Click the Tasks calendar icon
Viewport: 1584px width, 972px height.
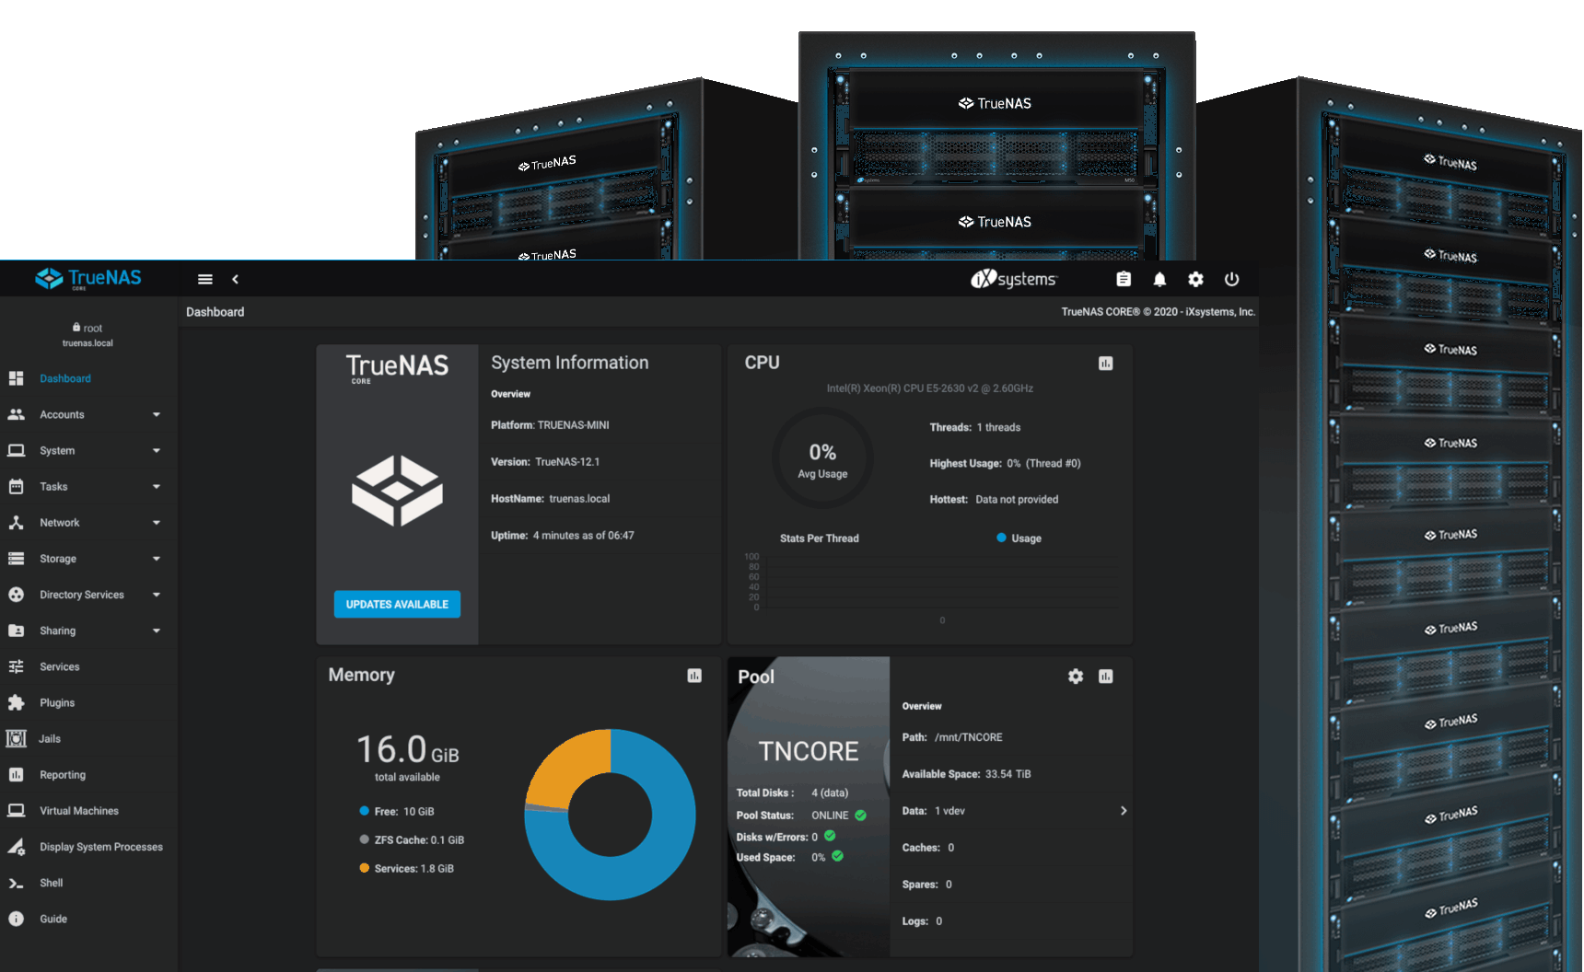16,486
